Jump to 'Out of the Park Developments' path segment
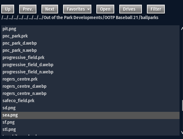Viewport: 183px width, 139px height. 73,17
